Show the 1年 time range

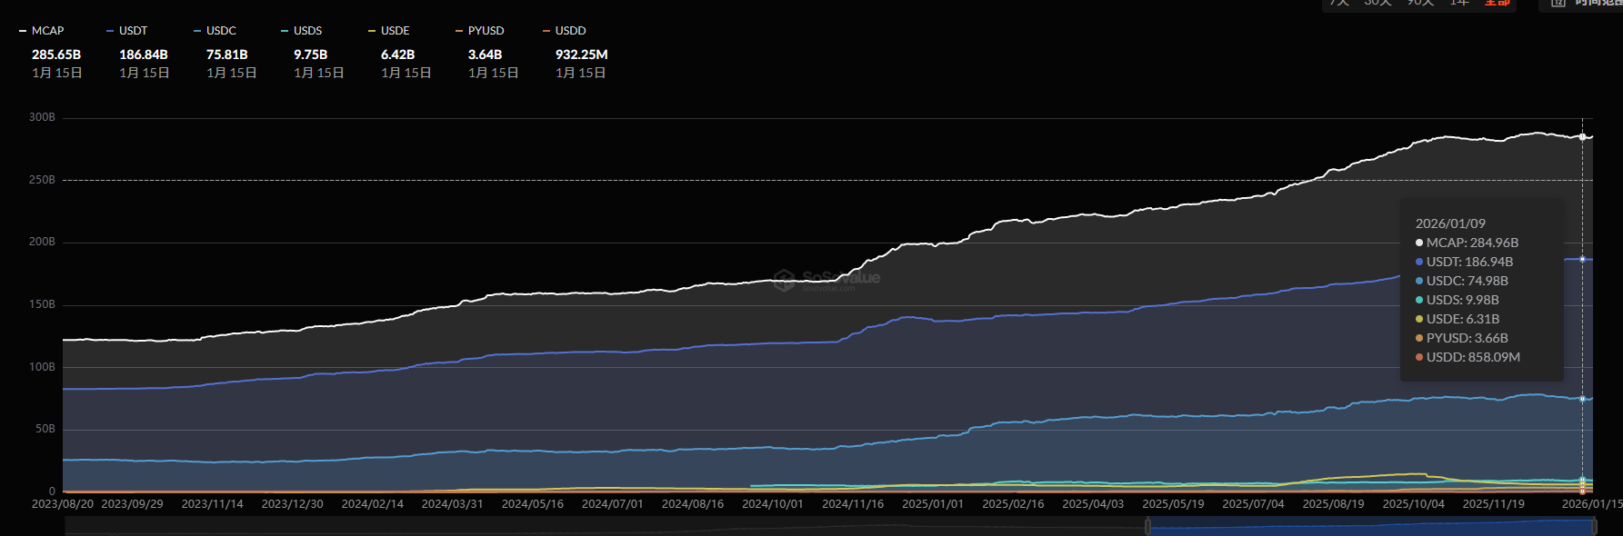(x=1460, y=4)
